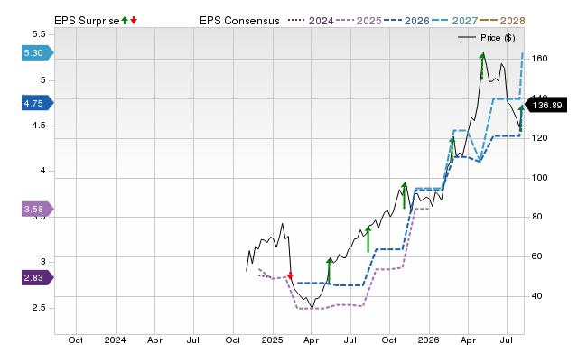The width and height of the screenshot is (578, 345).
Task: Select the green surprise arrow at the price peak near 160
Action: (482, 66)
